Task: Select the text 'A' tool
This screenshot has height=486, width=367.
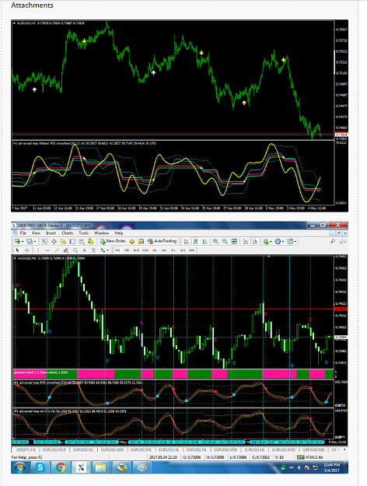Action: tap(84, 250)
